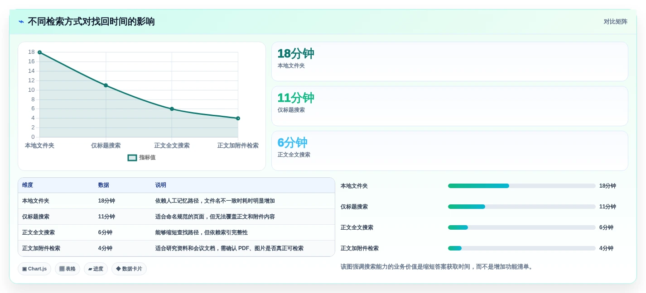Toggle the 指标值 legend swatch in the chart
Viewport: 646px width, 293px height.
(x=132, y=158)
